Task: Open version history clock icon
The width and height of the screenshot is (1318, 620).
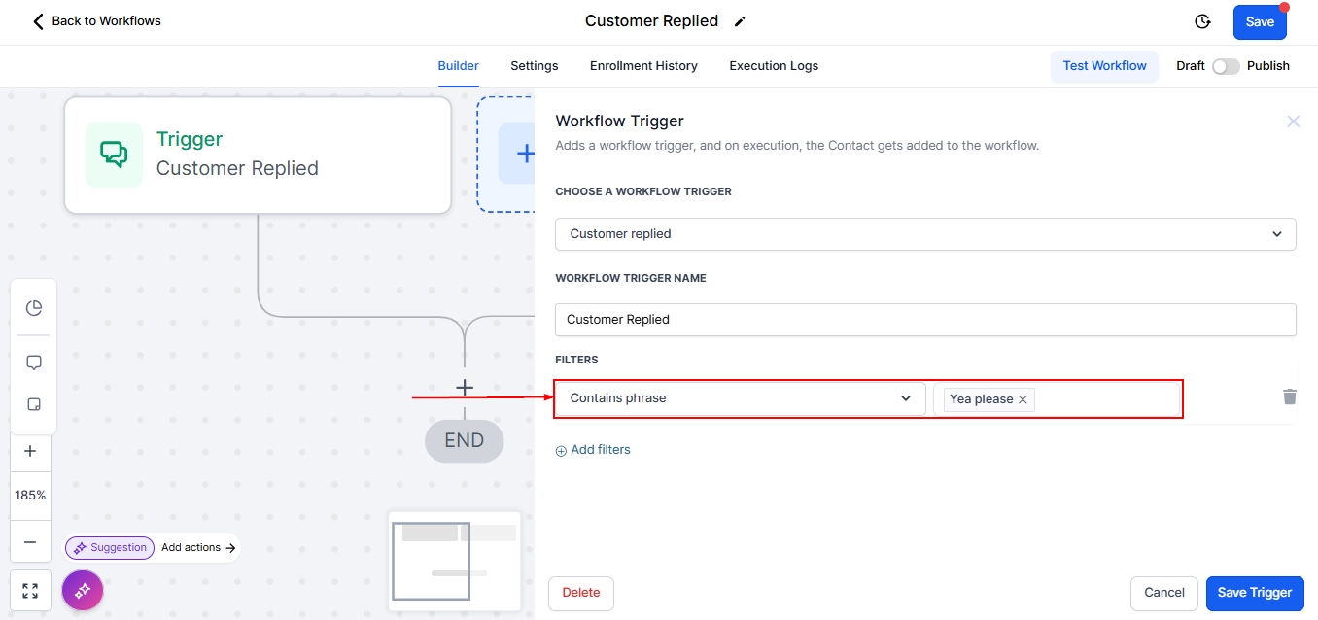Action: tap(1202, 21)
